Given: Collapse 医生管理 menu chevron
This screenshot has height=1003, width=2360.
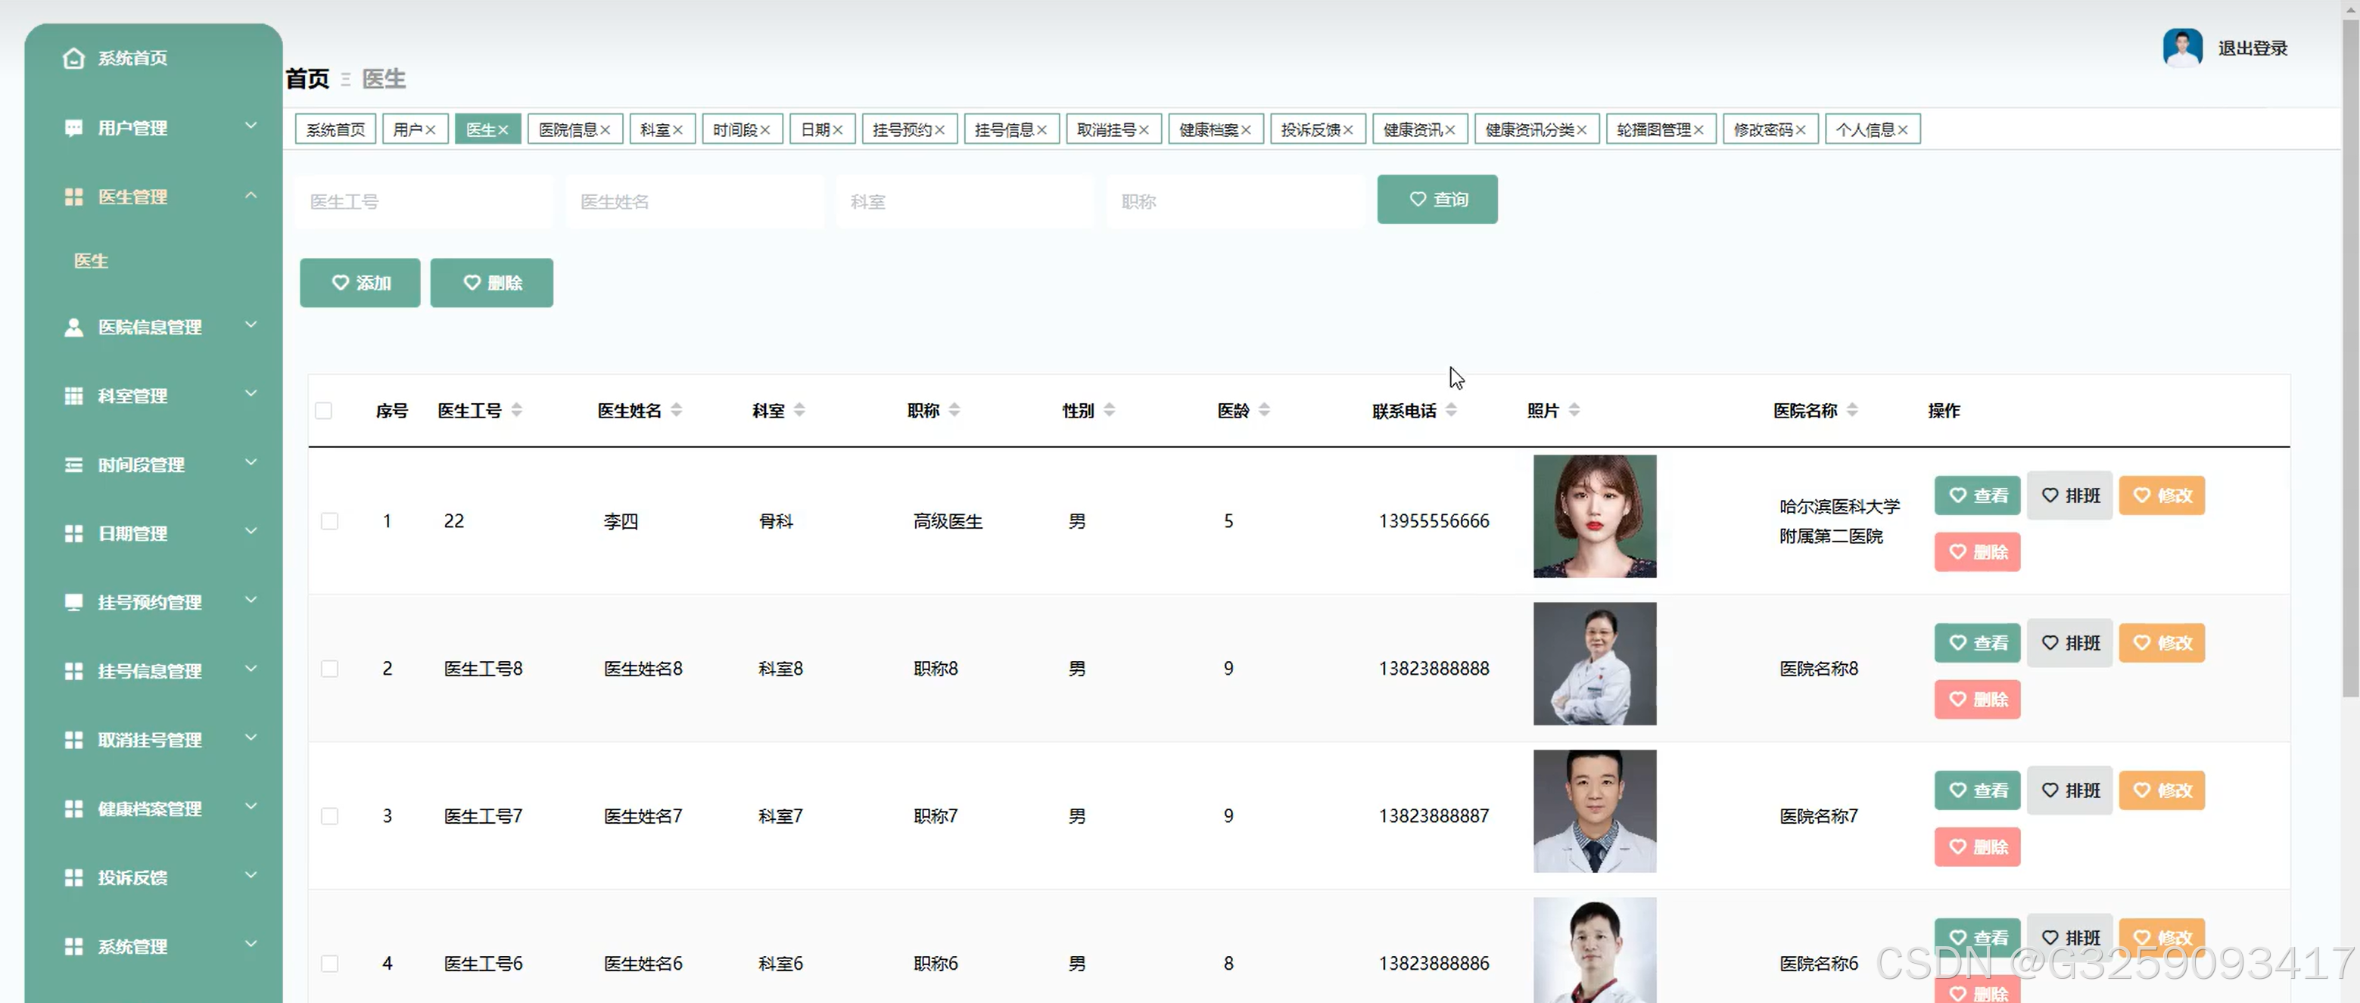Looking at the screenshot, I should click(x=251, y=195).
